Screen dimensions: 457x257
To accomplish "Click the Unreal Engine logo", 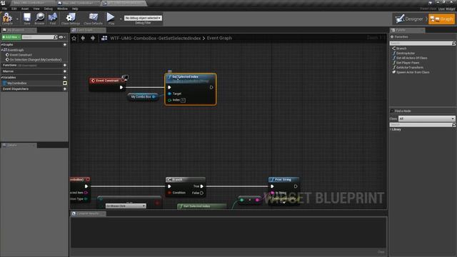I will tap(3, 3).
